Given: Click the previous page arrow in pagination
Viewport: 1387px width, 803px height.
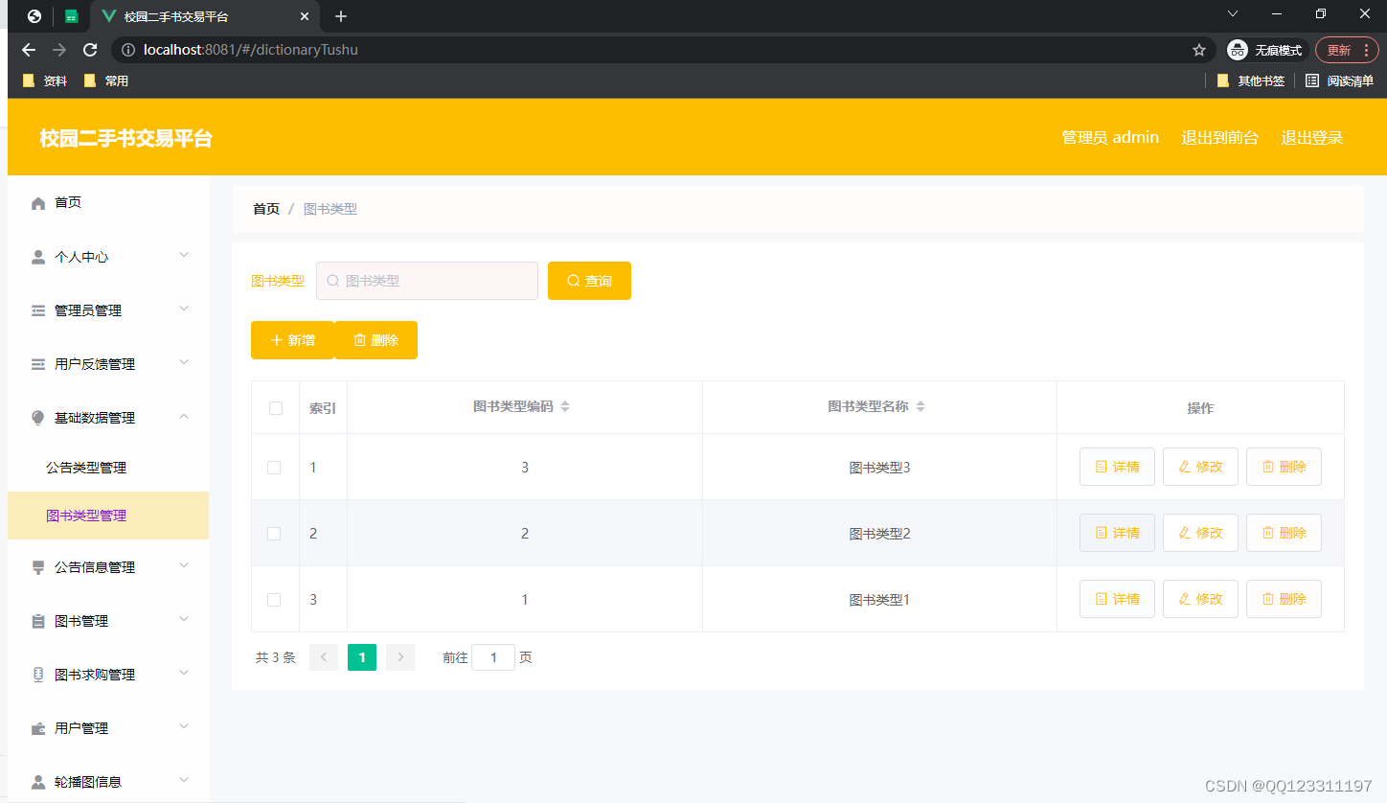Looking at the screenshot, I should pos(324,657).
